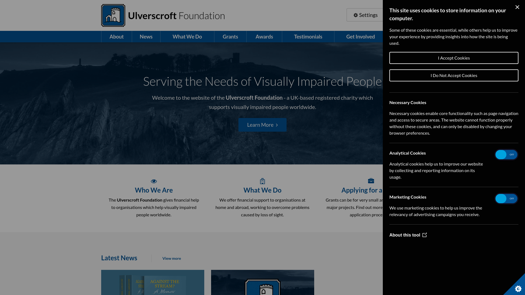Viewport: 525px width, 295px height.
Task: Click the Learn More button
Action: point(262,125)
